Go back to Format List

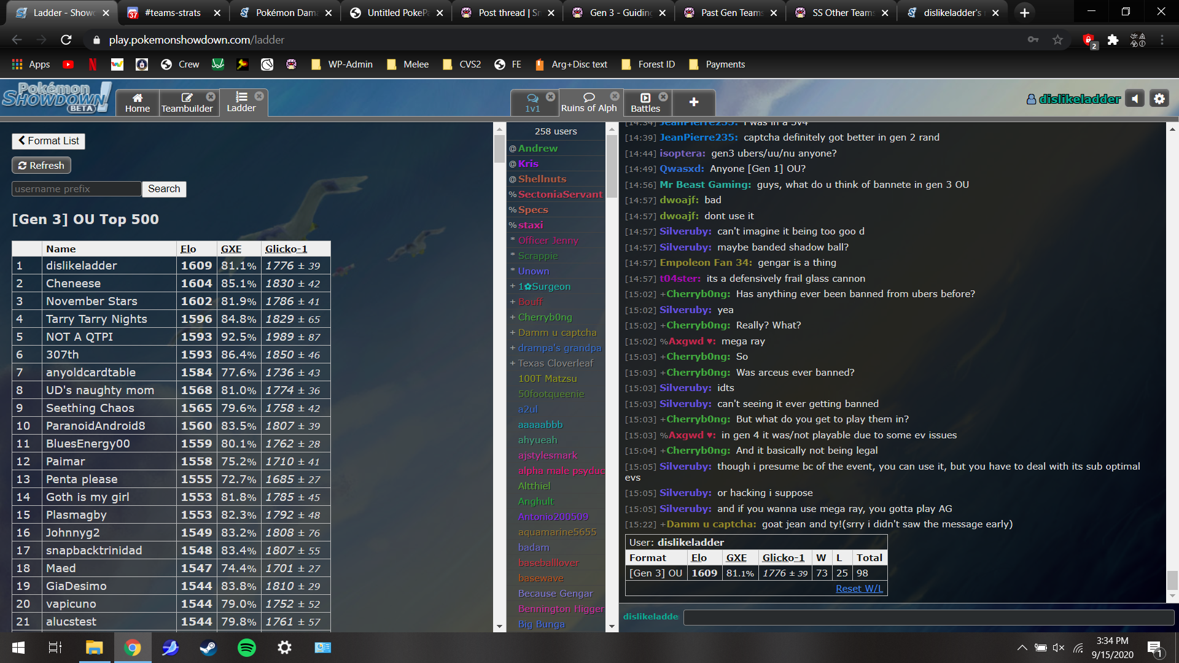click(49, 141)
